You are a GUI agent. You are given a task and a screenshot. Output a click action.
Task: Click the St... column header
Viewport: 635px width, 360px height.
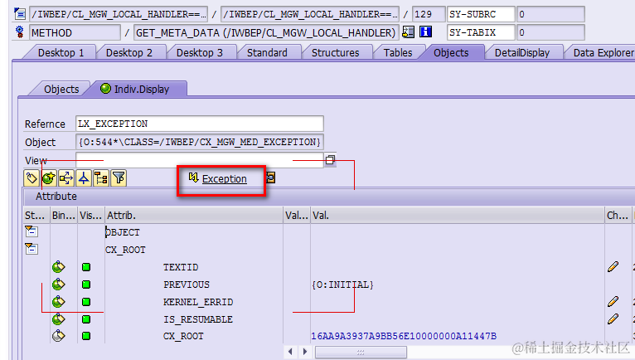click(x=36, y=216)
